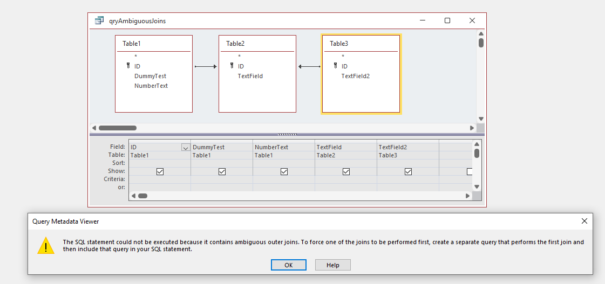Check Show box in the empty last column
The height and width of the screenshot is (284, 605).
[x=470, y=171]
